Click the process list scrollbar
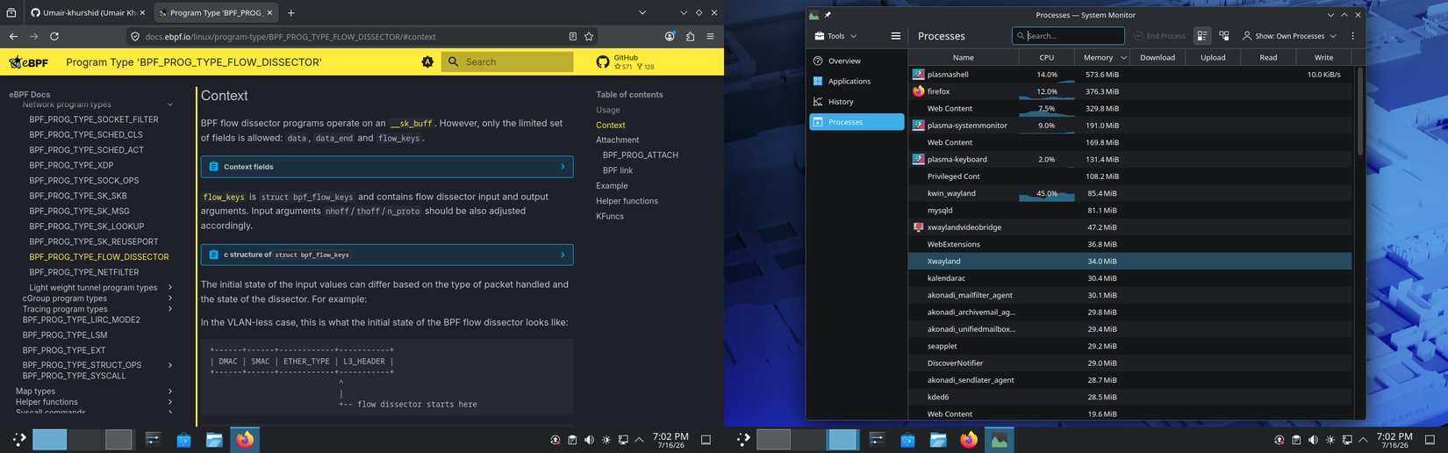The width and height of the screenshot is (1448, 453). (x=1360, y=111)
